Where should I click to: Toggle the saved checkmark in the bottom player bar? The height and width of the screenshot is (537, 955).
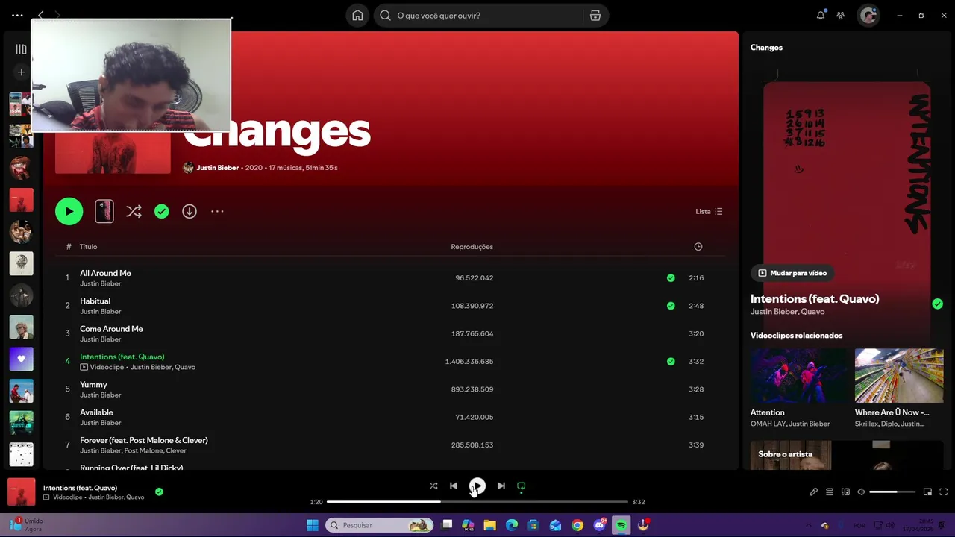159,492
